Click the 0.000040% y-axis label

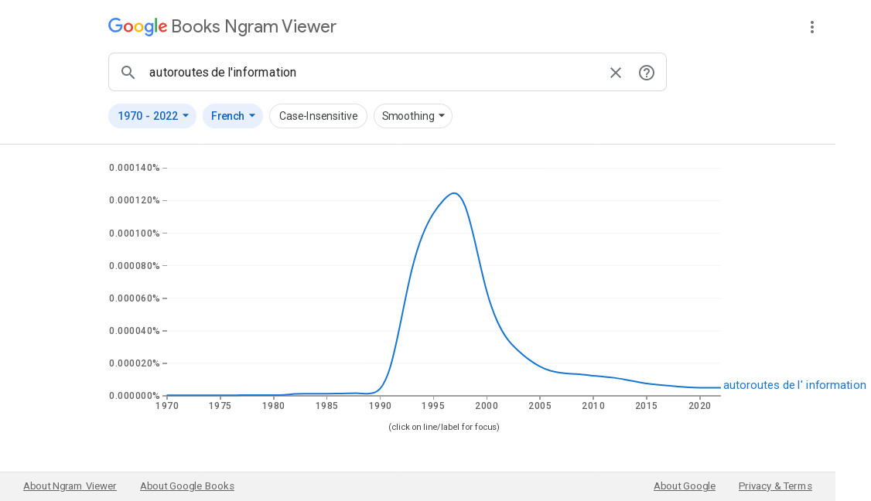[x=135, y=331]
